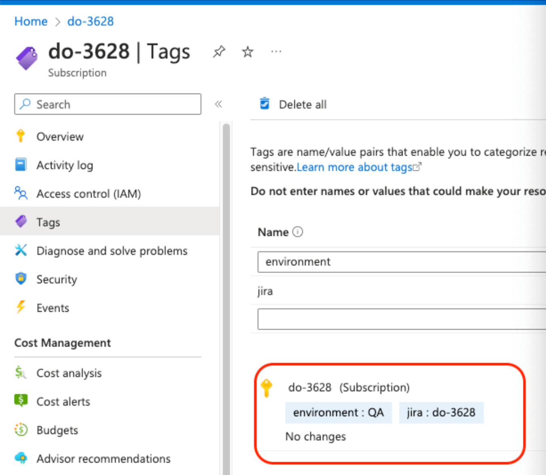Click the sidebar vertical scrollbar
546x475 pixels.
tap(226, 284)
